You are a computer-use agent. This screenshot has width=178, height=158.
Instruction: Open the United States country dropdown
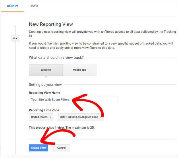pyautogui.click(x=41, y=117)
